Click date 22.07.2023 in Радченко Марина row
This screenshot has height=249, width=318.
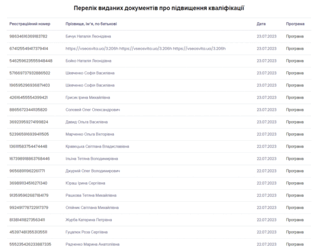point(266,245)
